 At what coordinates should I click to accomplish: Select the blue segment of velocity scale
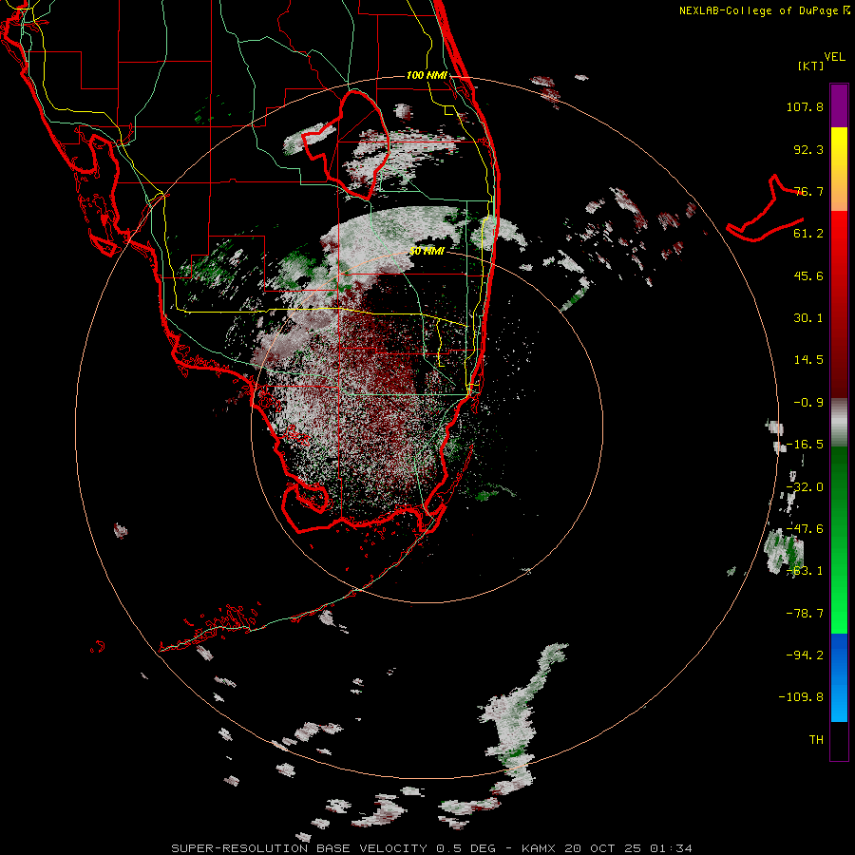click(x=839, y=677)
